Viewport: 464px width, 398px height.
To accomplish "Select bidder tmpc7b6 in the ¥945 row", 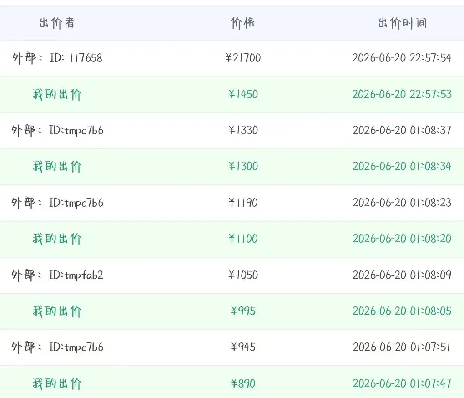I will coord(57,347).
